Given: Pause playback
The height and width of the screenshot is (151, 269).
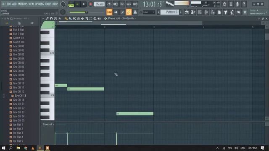Looking at the screenshot, I should [x=77, y=4].
